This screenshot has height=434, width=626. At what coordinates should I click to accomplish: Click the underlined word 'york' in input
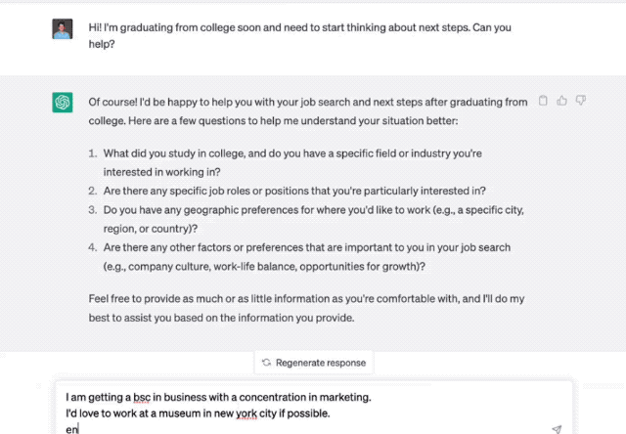[246, 413]
